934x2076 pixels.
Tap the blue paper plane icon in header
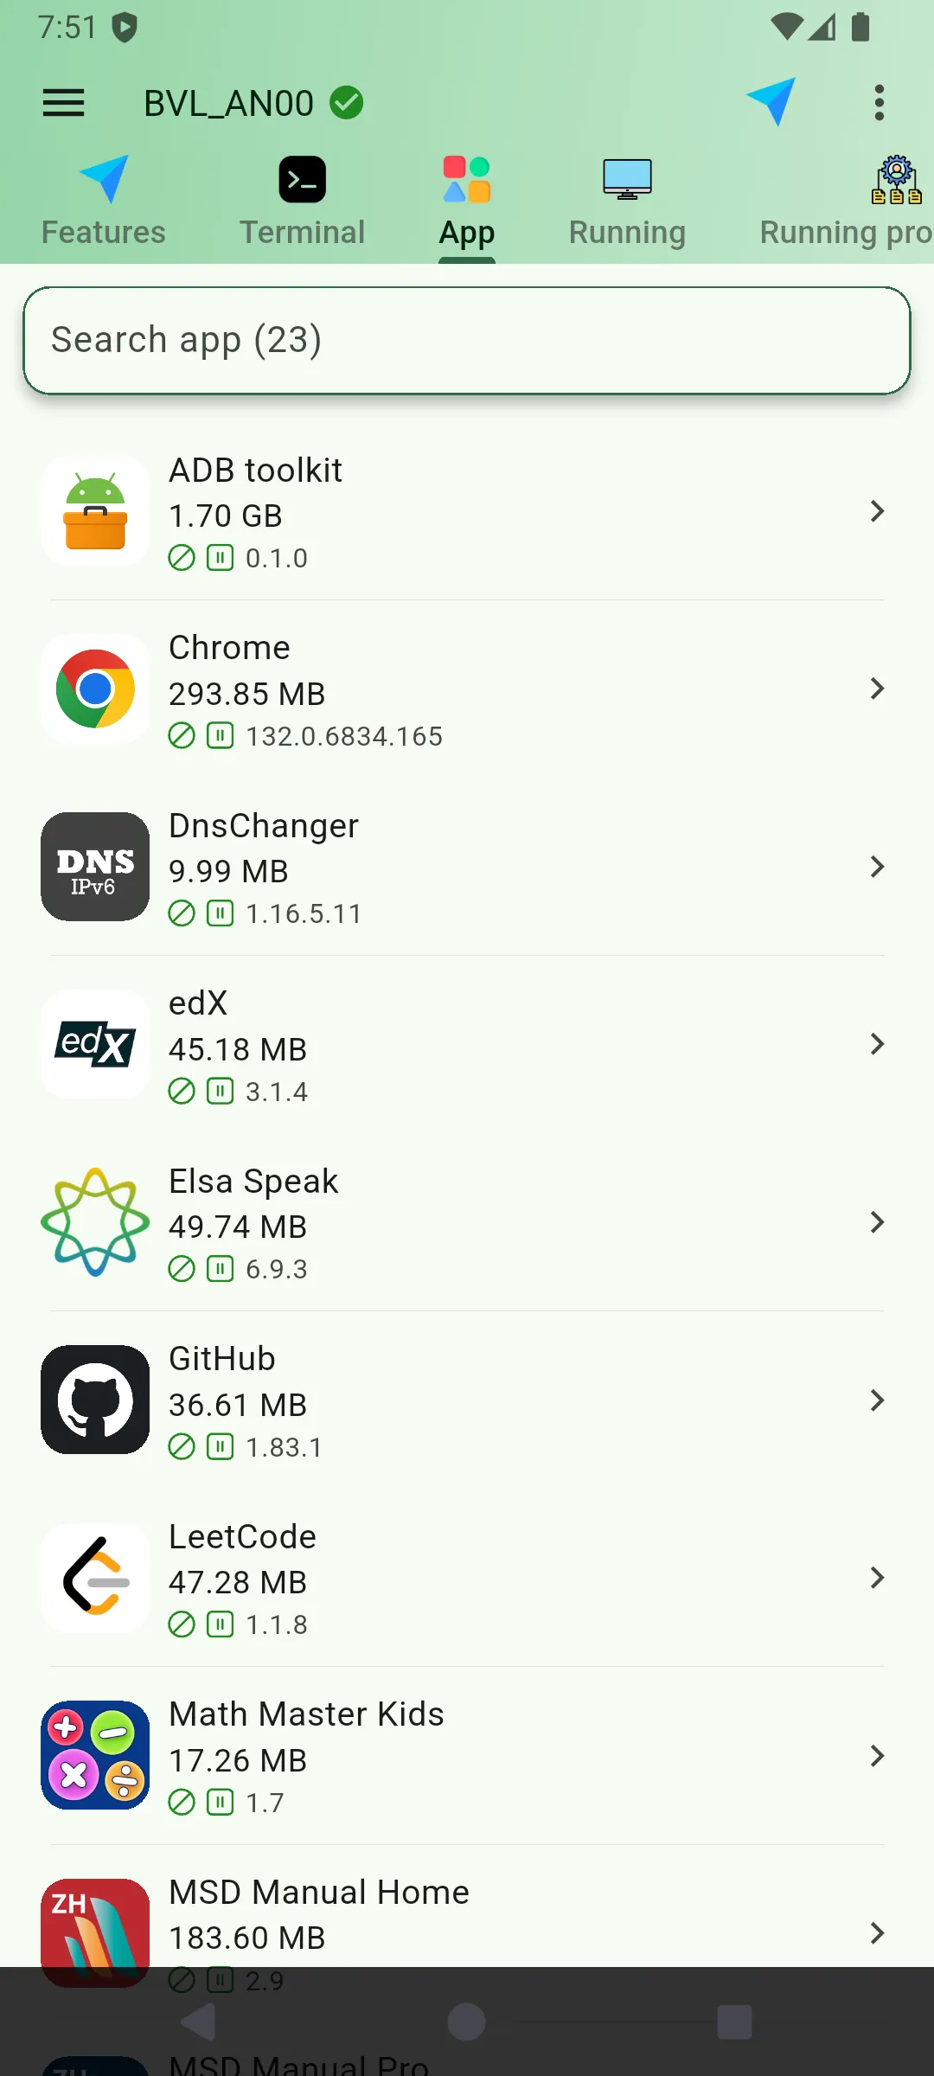[x=771, y=101]
